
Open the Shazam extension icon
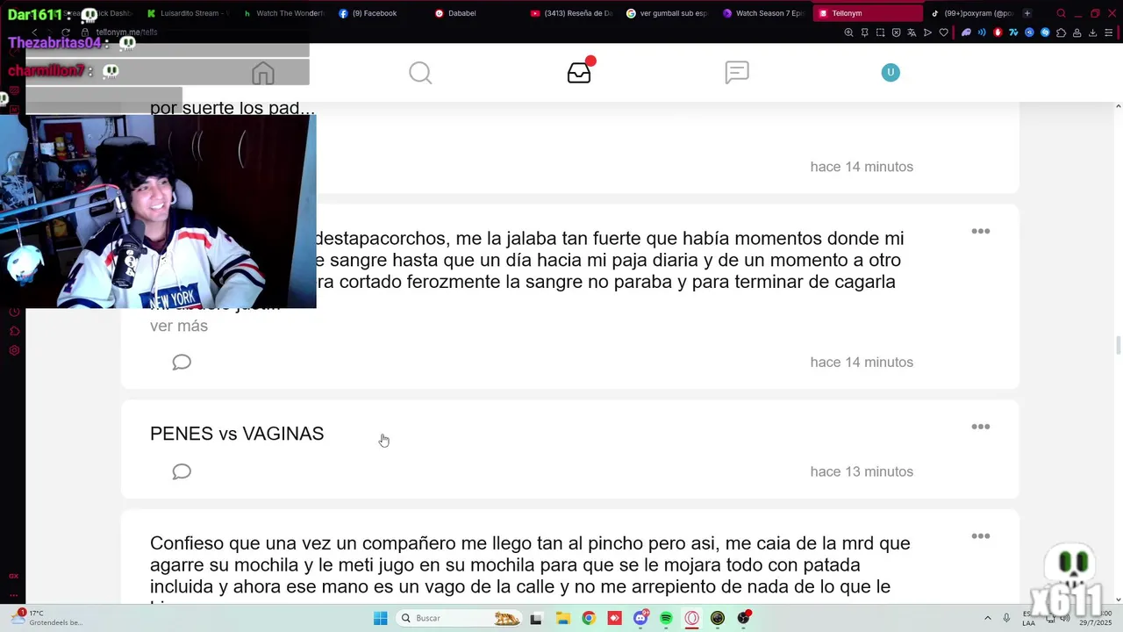pos(1045,32)
